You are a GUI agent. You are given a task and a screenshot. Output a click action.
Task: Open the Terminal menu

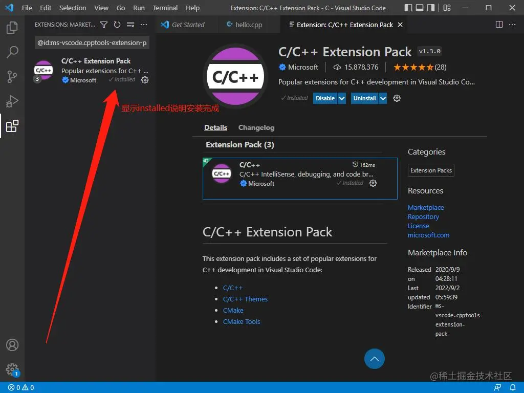(x=165, y=8)
